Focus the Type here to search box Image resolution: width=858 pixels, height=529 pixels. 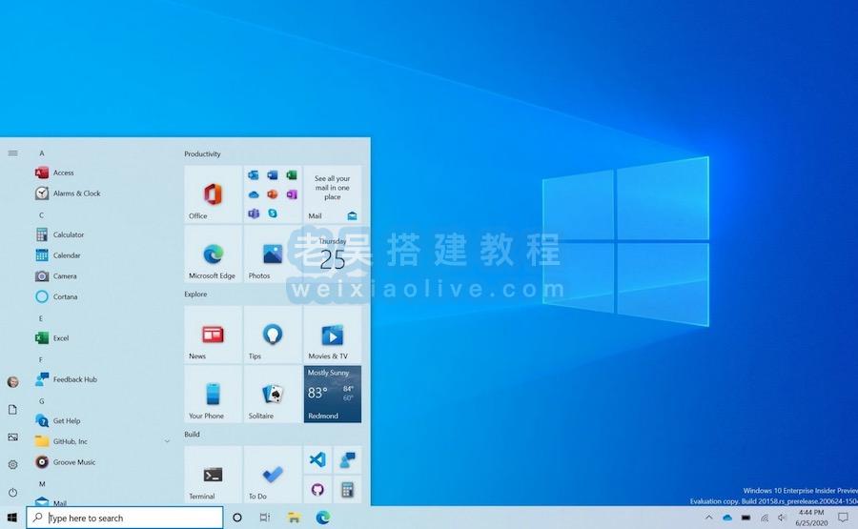pos(125,518)
